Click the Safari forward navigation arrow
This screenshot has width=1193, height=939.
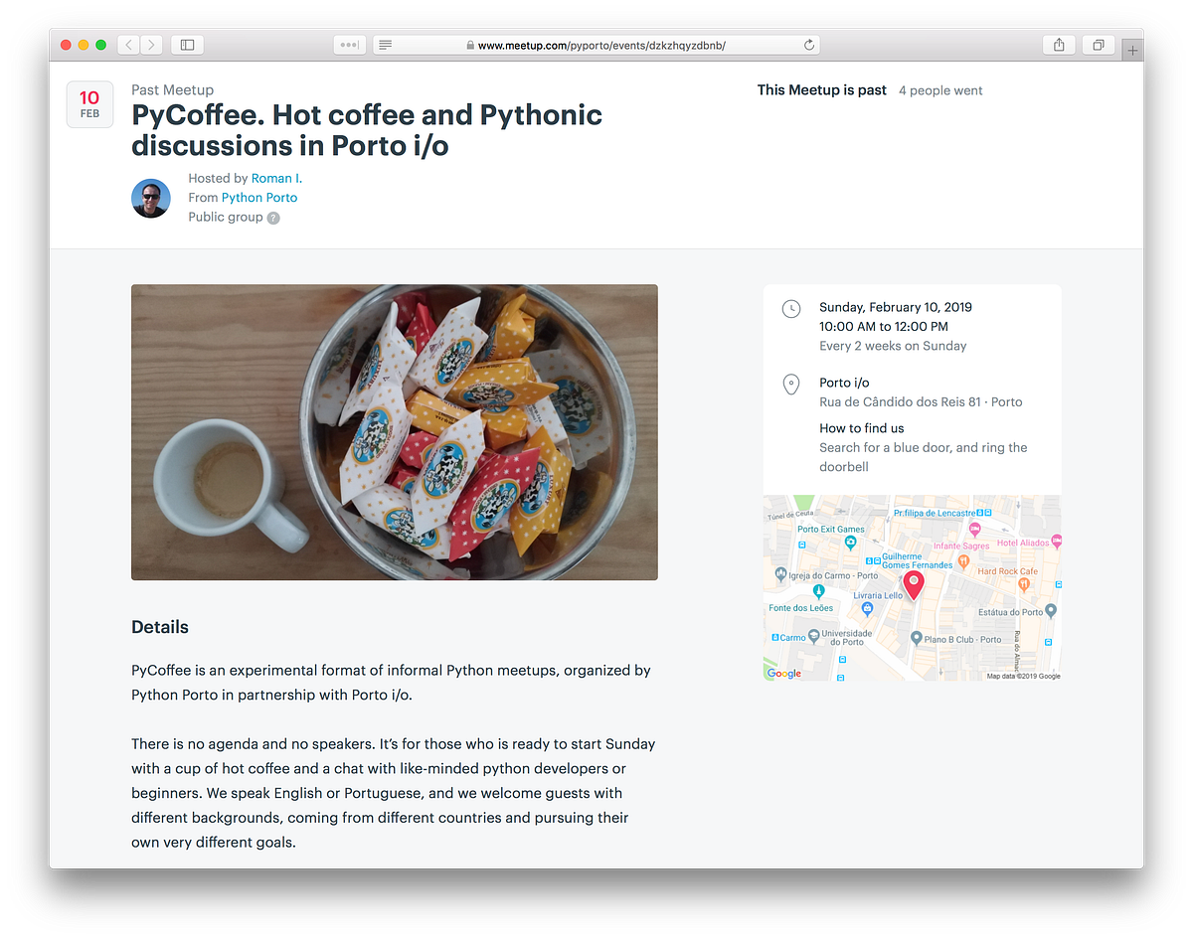click(x=152, y=45)
